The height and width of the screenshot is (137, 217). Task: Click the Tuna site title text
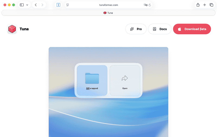[x=24, y=29]
